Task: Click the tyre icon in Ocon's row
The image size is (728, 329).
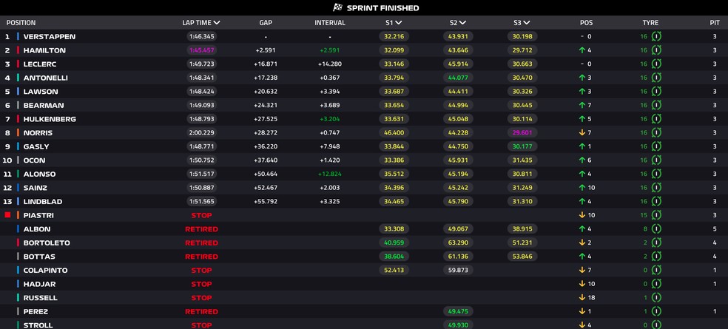Action: (x=656, y=160)
